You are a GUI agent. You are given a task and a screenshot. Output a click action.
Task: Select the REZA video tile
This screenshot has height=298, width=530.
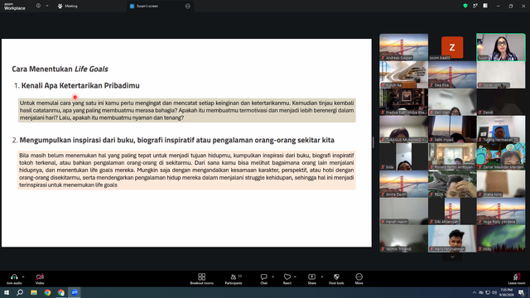[x=452, y=184]
